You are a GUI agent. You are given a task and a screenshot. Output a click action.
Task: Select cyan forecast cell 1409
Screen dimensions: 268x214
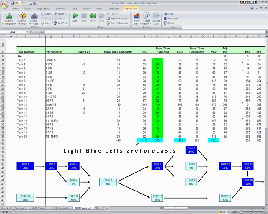(180, 140)
